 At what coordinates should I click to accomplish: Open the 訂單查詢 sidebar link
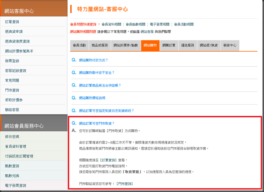[12, 21]
